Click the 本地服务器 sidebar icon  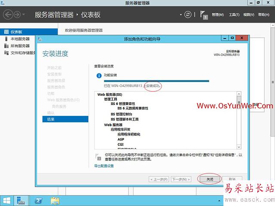tap(6, 39)
